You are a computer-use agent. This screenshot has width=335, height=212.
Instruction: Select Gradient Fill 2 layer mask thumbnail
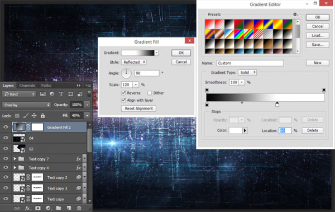37,127
